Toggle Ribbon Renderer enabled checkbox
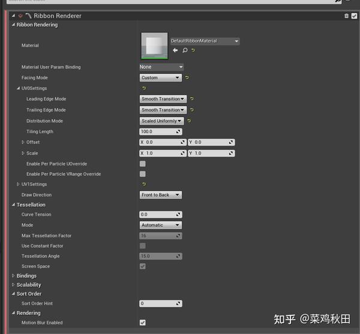Viewport: 360px width, 334px height. click(354, 16)
